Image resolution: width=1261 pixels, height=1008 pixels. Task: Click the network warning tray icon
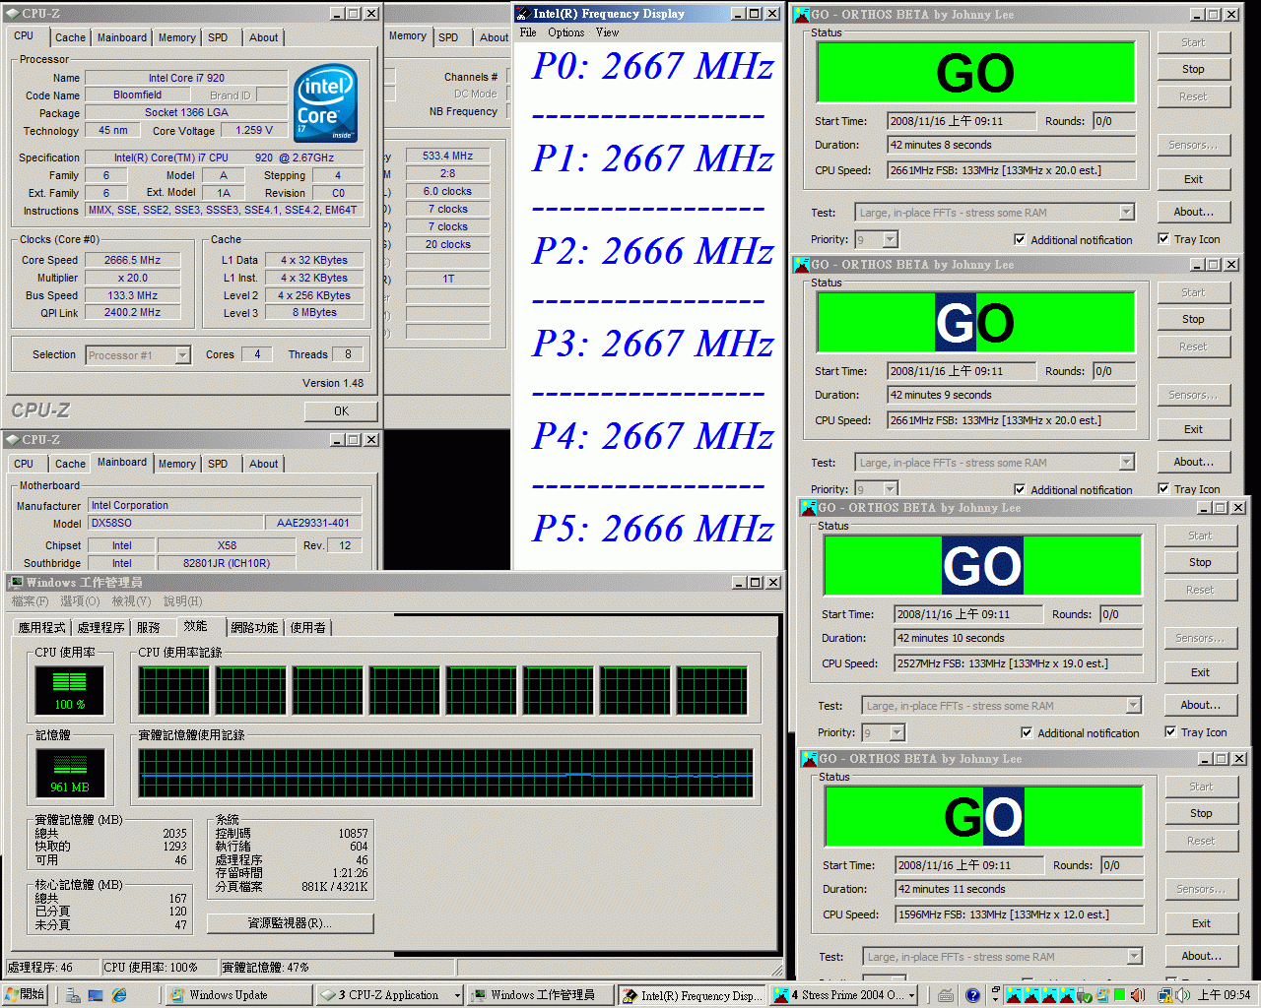point(1165,995)
